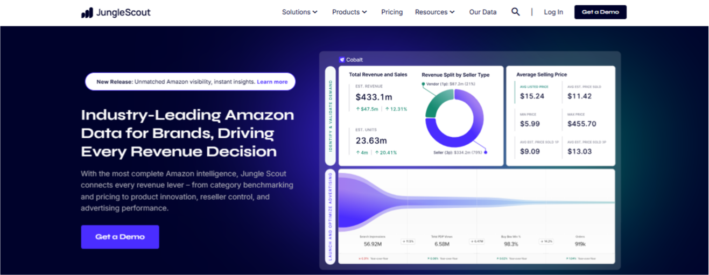Viewport: 709px width, 275px height.
Task: Click the revenue split donut chart
Action: pos(454,118)
